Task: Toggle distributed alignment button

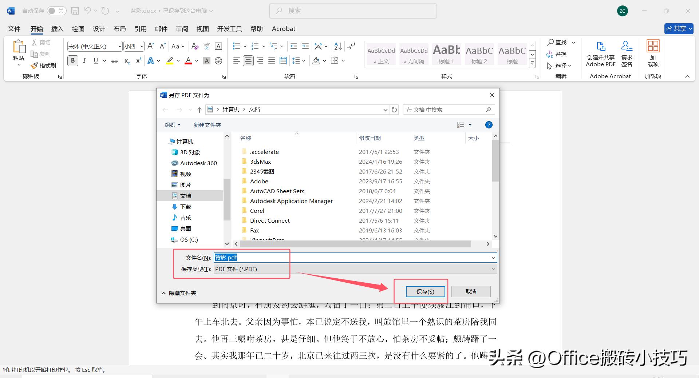Action: click(x=283, y=61)
